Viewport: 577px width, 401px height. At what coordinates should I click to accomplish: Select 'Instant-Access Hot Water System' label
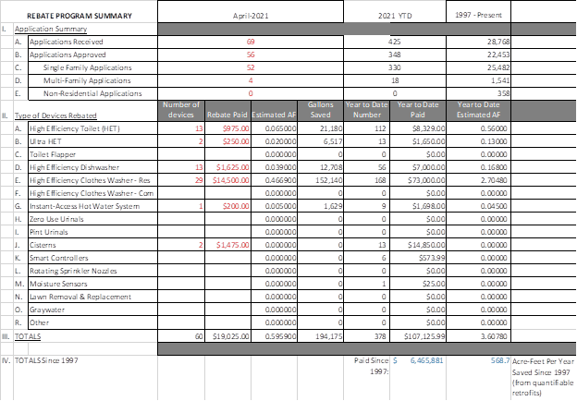[85, 206]
